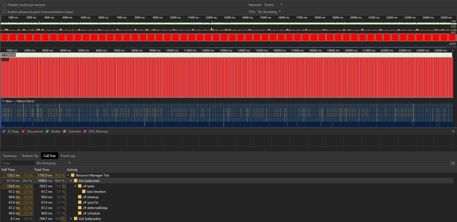Select the c# deferredDelay row
The height and width of the screenshot is (222, 457).
(227, 208)
